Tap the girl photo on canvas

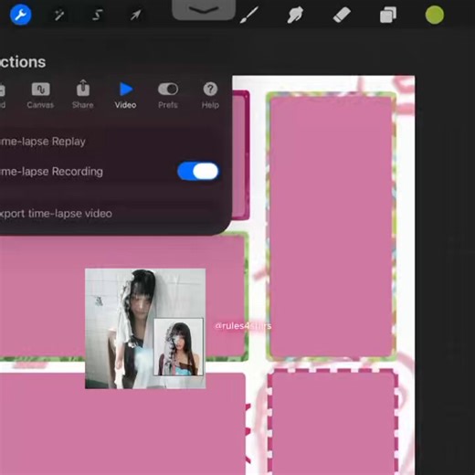[x=145, y=329]
